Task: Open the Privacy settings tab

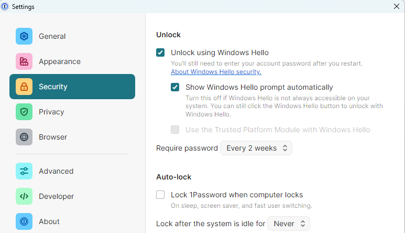Action: click(x=51, y=112)
